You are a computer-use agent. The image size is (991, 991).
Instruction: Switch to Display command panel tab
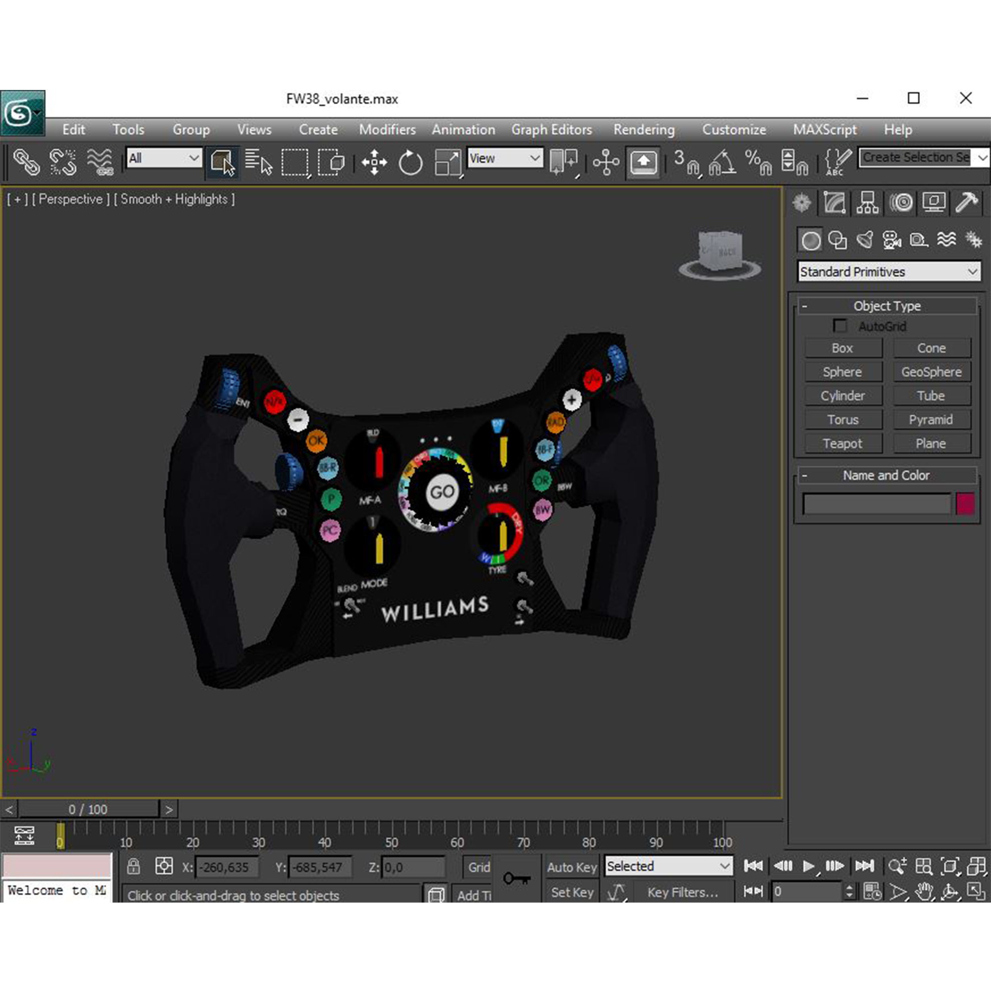(x=934, y=203)
